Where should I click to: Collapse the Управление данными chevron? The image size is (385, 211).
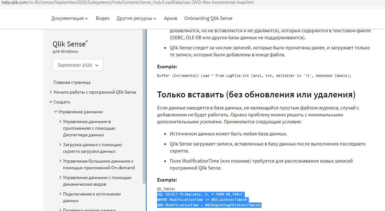[56, 112]
